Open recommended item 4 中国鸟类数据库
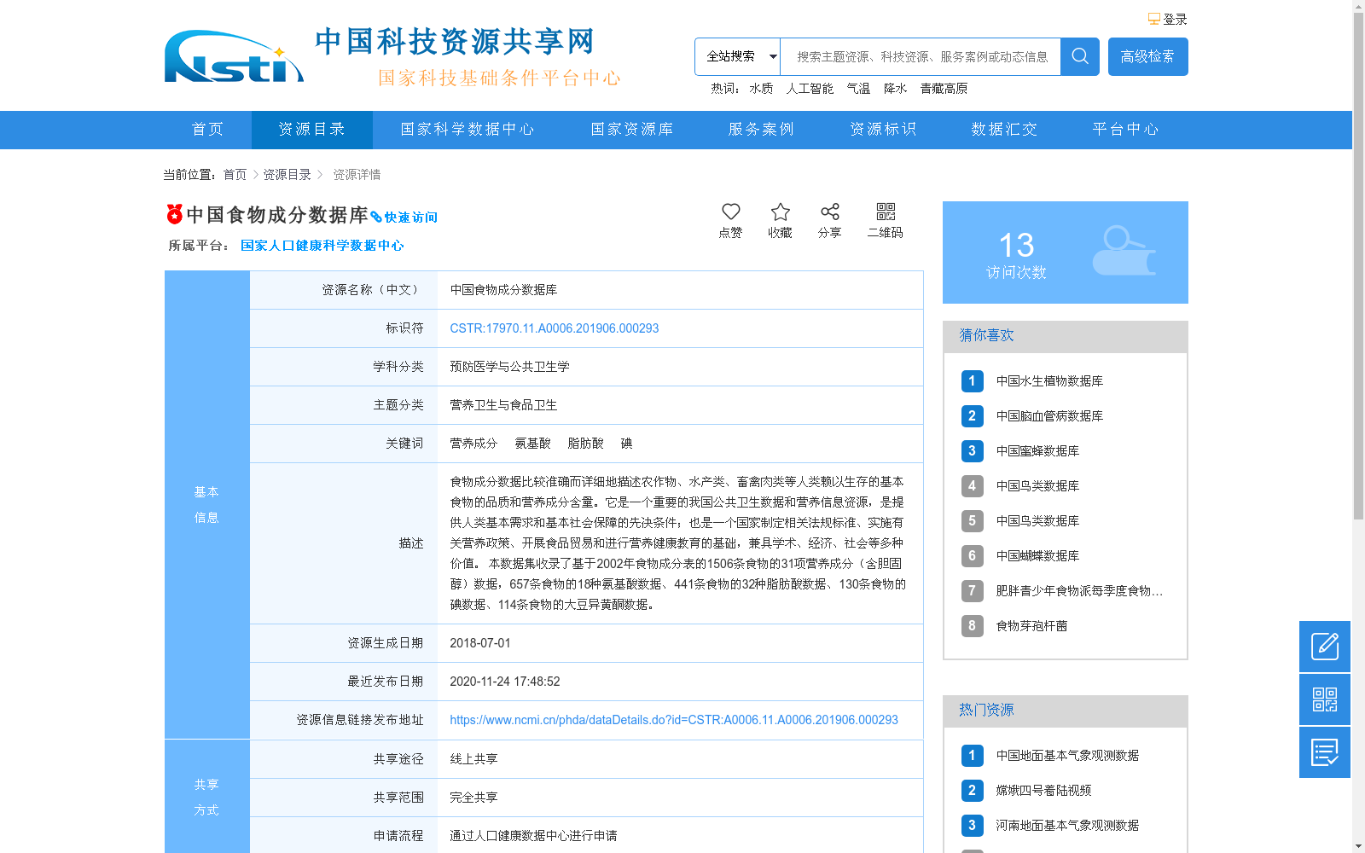Viewport: 1365px width, 853px height. 1037,486
